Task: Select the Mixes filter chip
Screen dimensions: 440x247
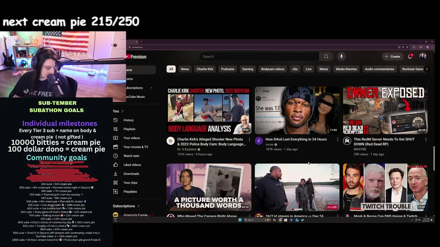Action: [x=324, y=69]
